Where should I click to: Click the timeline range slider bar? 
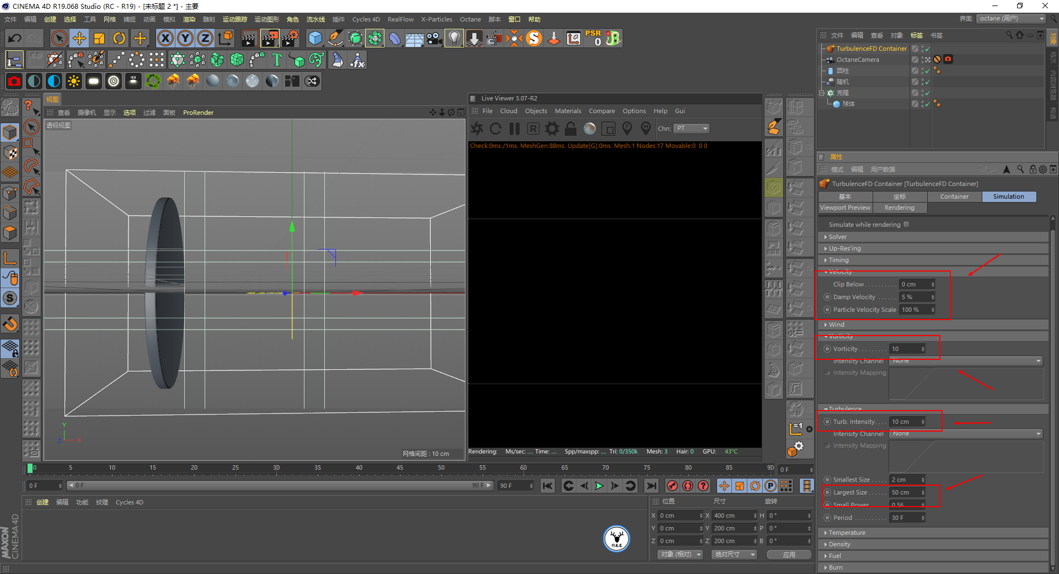(279, 486)
